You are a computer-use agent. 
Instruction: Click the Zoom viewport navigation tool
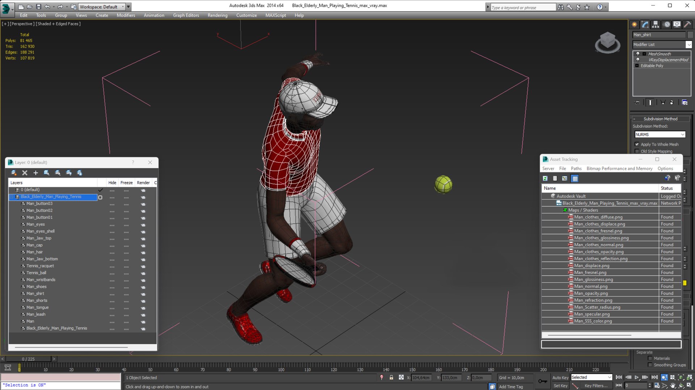[x=665, y=377]
